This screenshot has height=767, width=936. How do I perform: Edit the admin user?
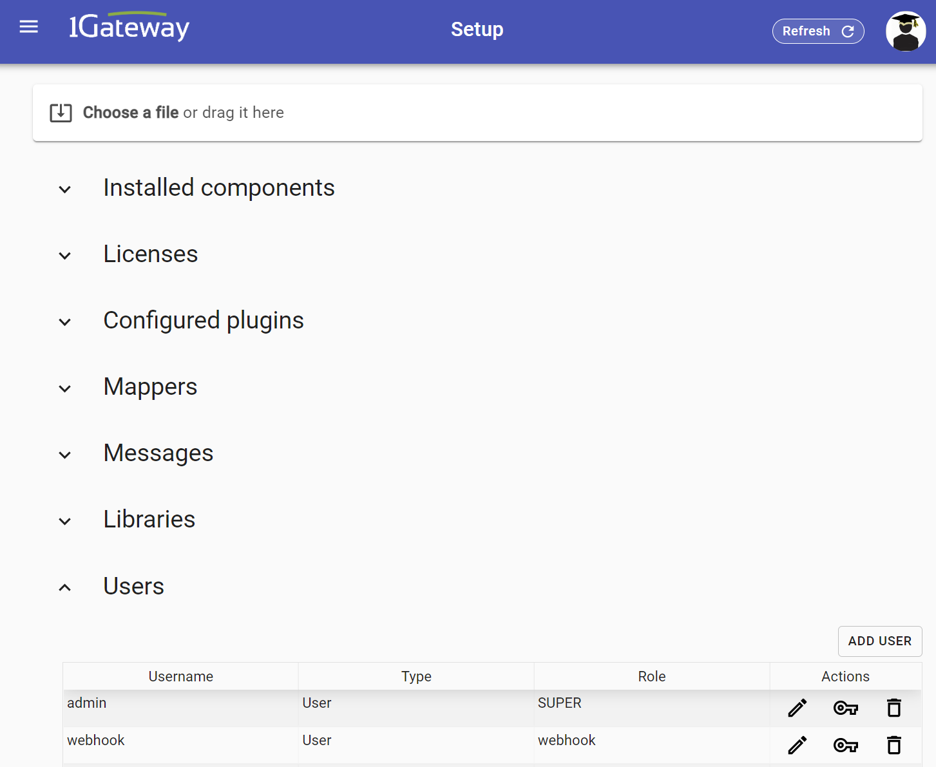point(797,708)
